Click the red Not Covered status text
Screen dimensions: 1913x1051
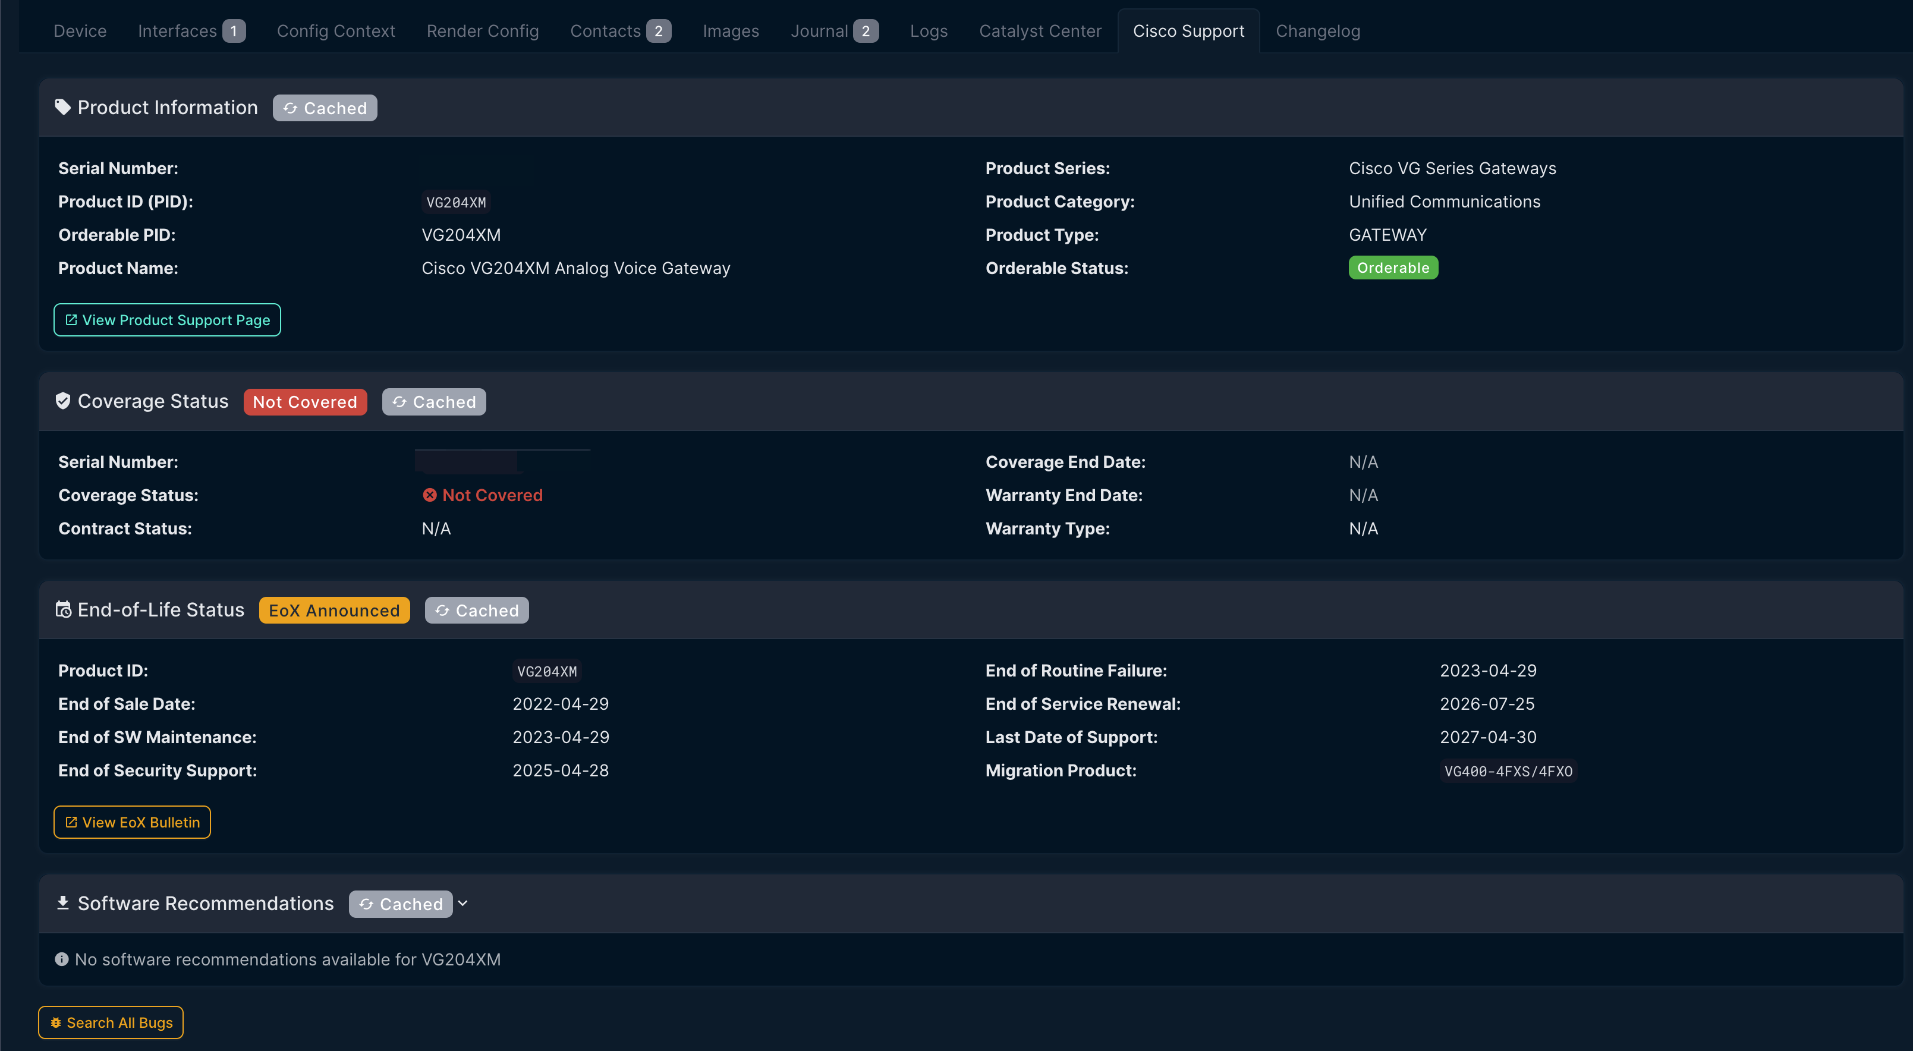[x=492, y=495]
